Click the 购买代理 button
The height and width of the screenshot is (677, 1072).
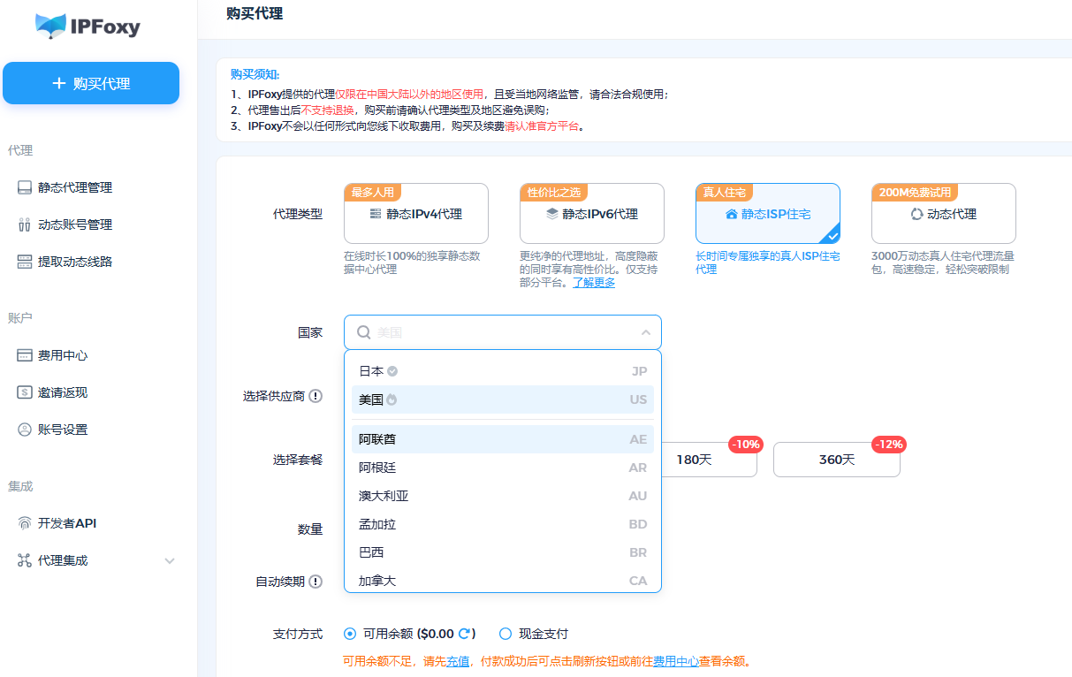pyautogui.click(x=91, y=83)
